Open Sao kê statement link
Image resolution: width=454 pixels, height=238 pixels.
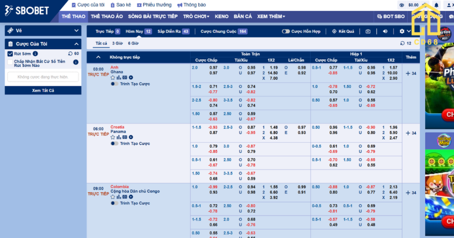tap(121, 5)
